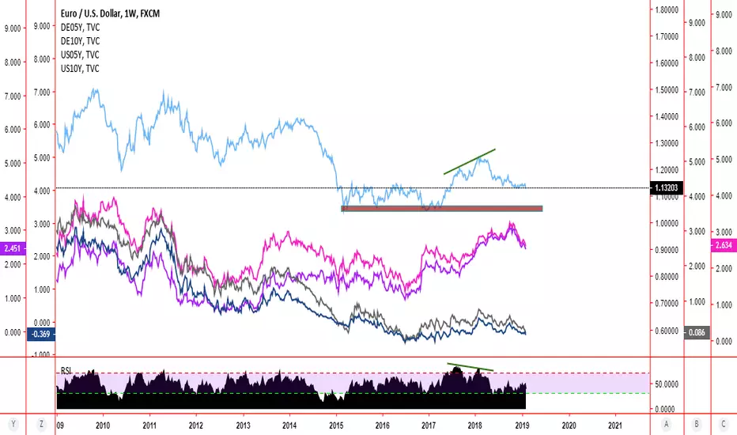Click the pink 2.634 price tag

(724, 245)
